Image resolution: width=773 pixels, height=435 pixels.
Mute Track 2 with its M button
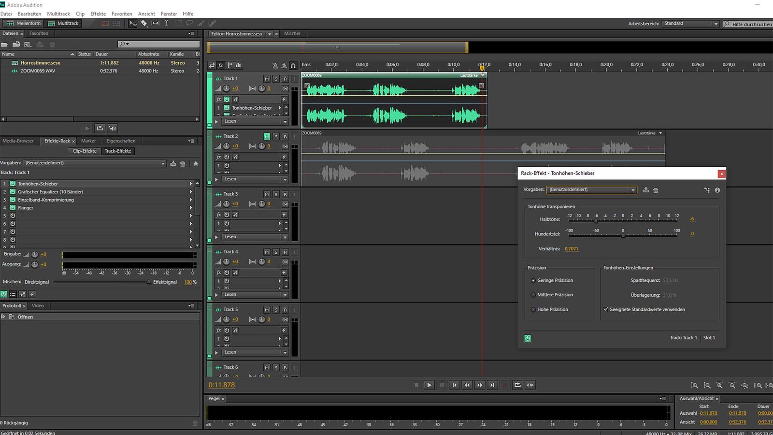click(x=266, y=137)
